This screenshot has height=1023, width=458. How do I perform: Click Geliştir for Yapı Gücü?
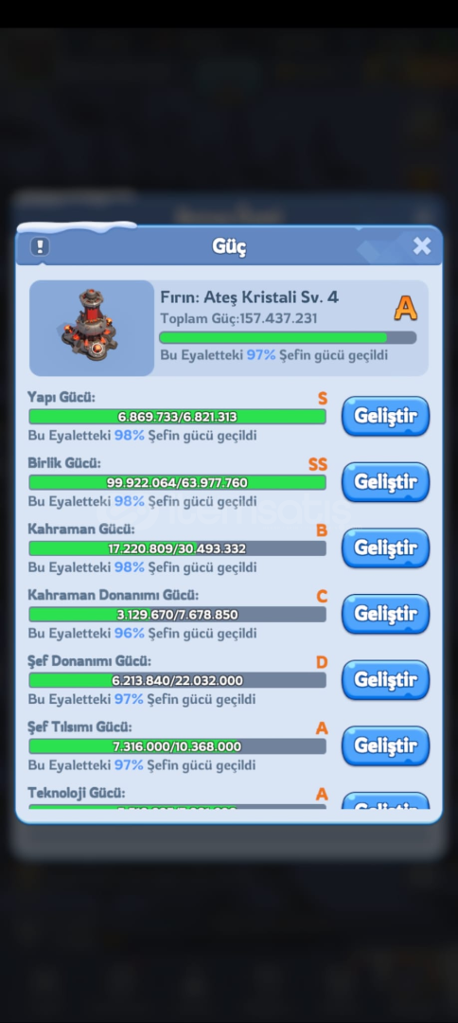point(386,416)
